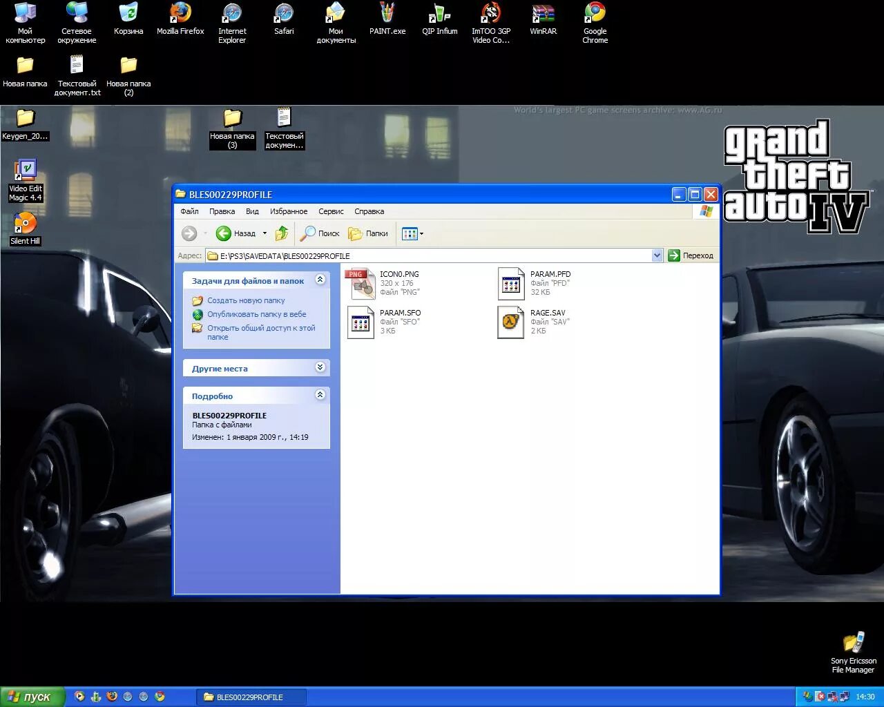Open Mozilla Firefox desktop shortcut
Screen dimensions: 884x707
[180, 19]
